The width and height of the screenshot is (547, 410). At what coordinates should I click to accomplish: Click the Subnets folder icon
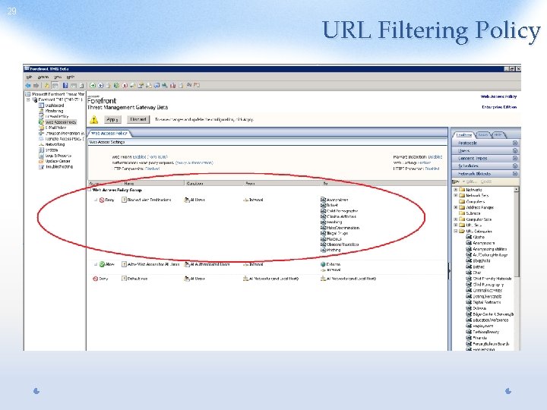462,213
